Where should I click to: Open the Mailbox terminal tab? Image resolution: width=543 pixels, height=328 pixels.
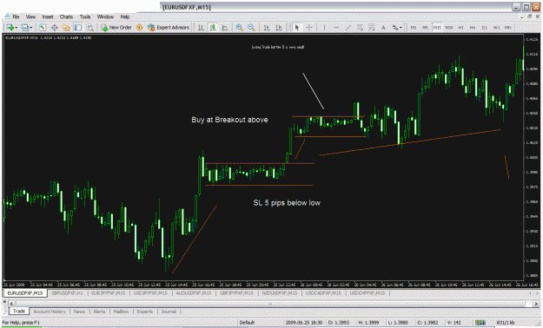pos(121,312)
